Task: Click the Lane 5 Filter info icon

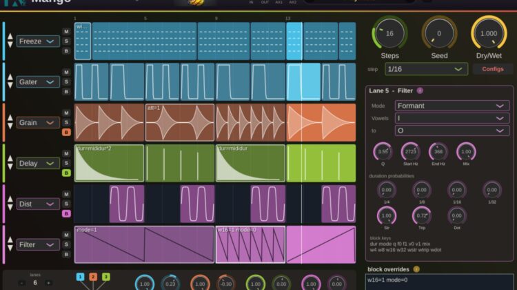Action: pyautogui.click(x=420, y=90)
